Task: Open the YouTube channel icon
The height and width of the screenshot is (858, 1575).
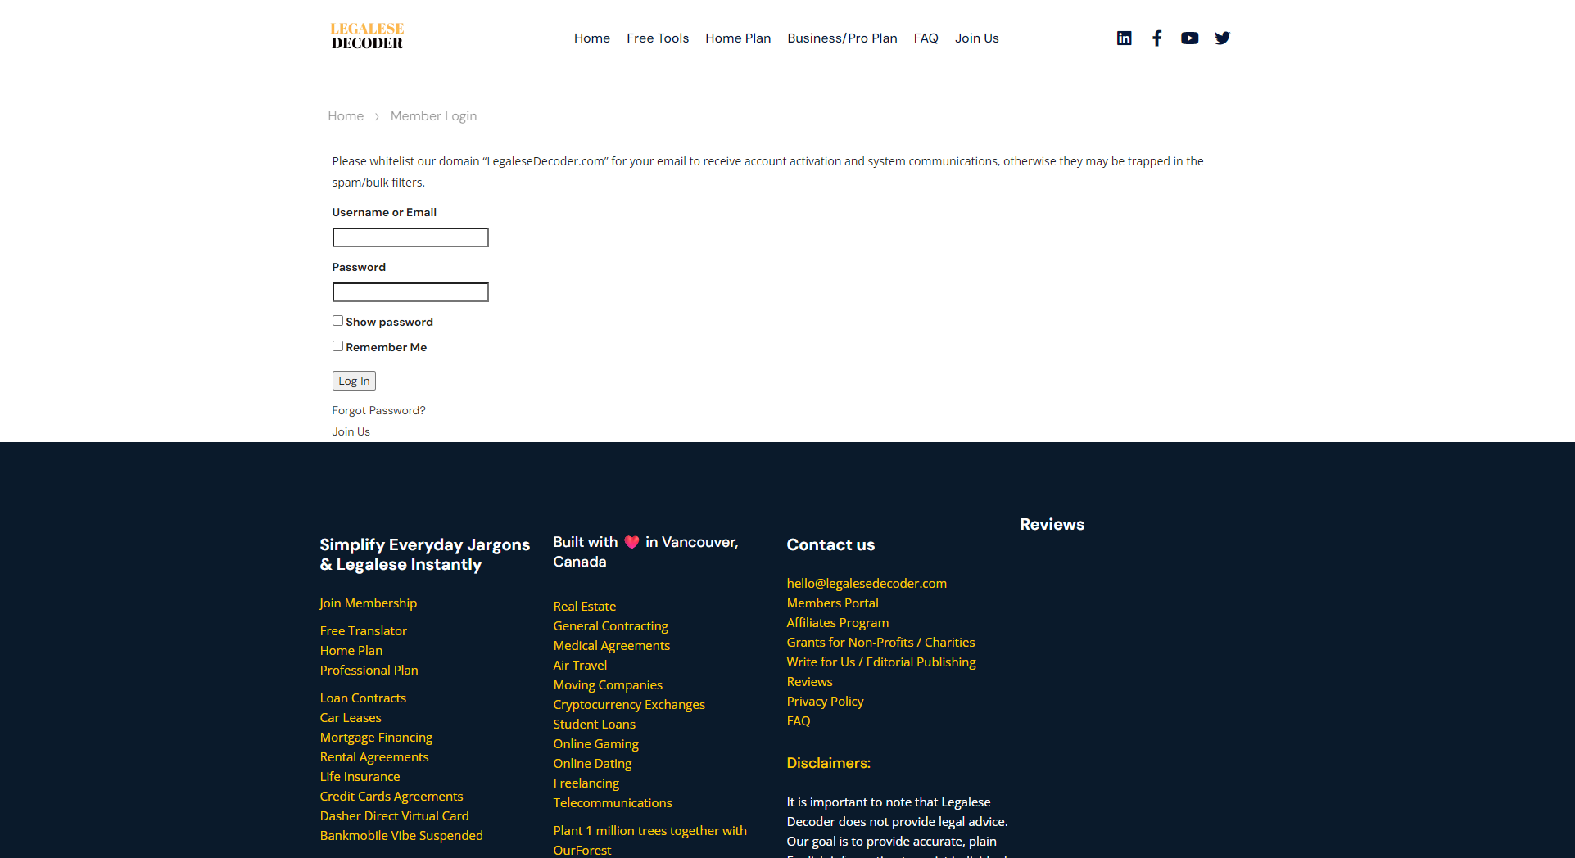Action: pos(1189,38)
